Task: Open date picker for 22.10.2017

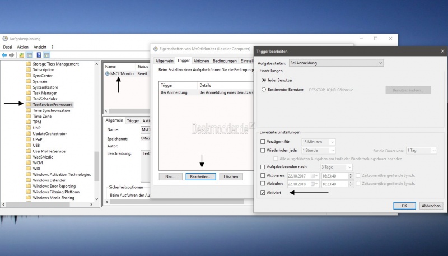Action: [x=314, y=176]
